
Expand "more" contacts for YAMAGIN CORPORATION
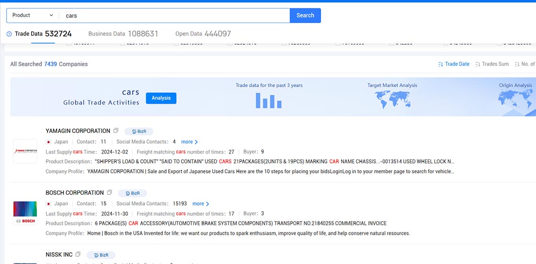(189, 142)
